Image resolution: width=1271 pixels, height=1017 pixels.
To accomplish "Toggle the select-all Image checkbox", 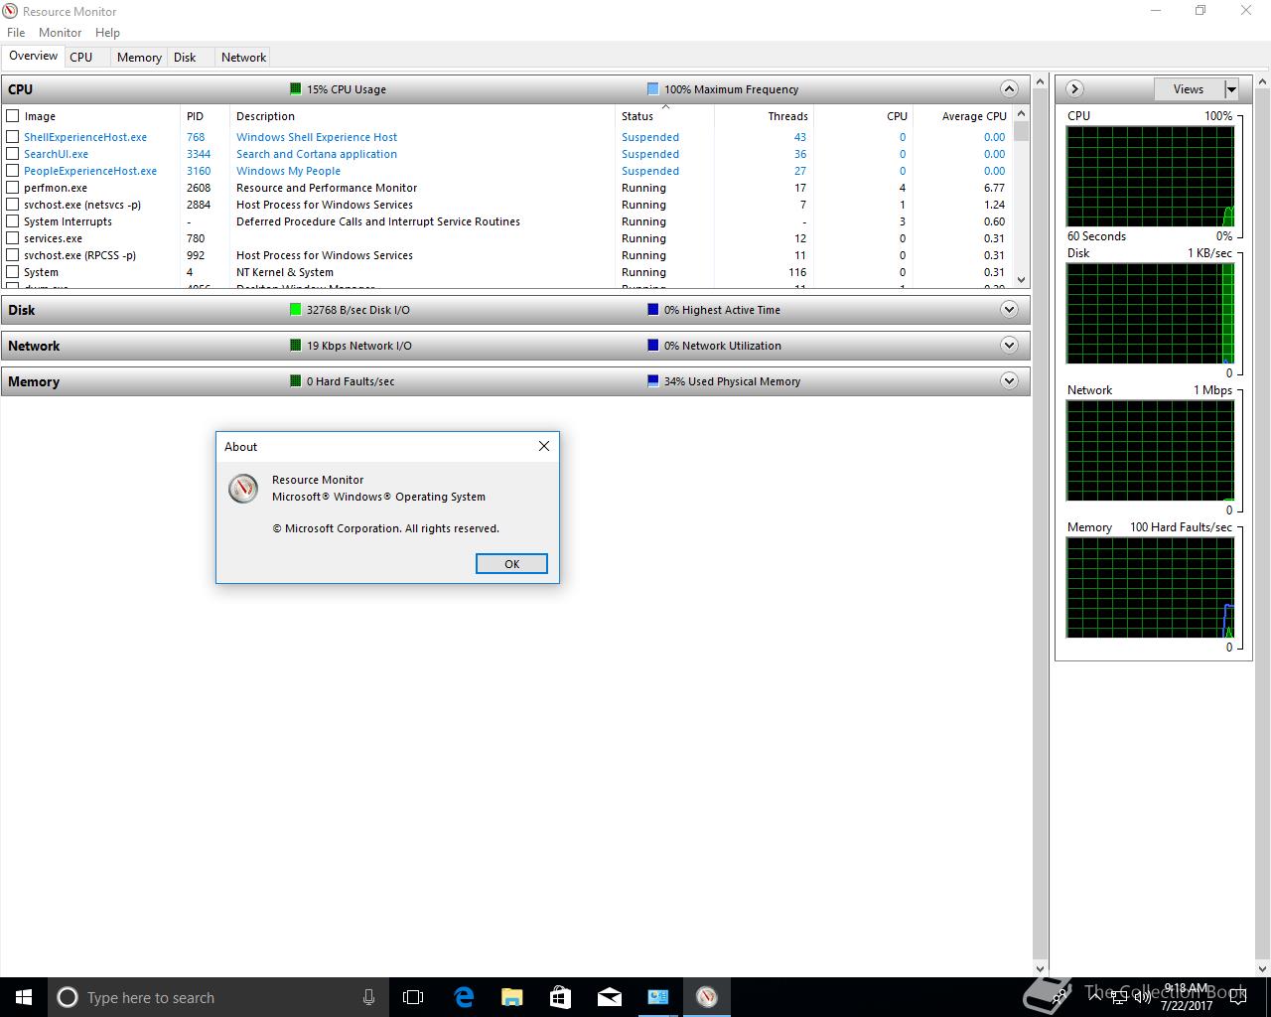I will (13, 116).
